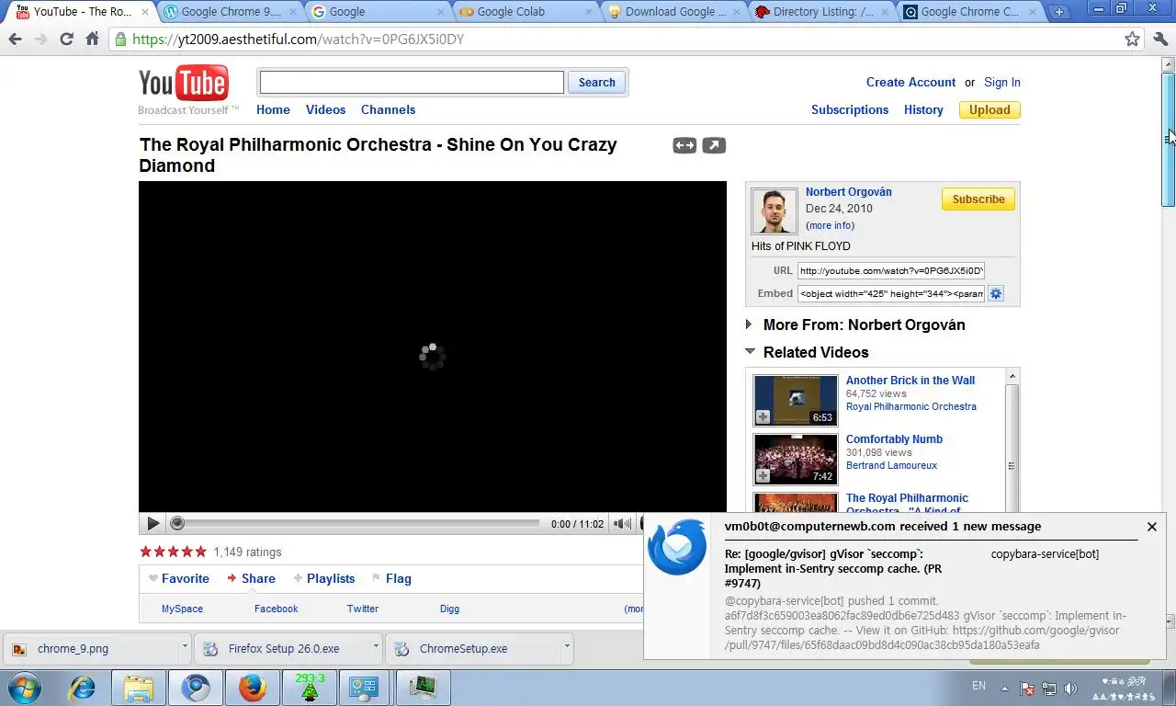
Task: Click the Embed code text field
Action: tap(891, 293)
